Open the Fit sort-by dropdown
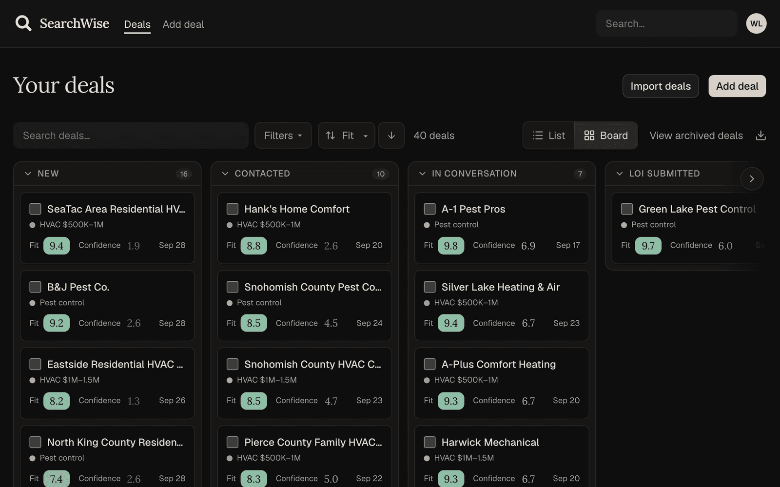 pyautogui.click(x=347, y=136)
